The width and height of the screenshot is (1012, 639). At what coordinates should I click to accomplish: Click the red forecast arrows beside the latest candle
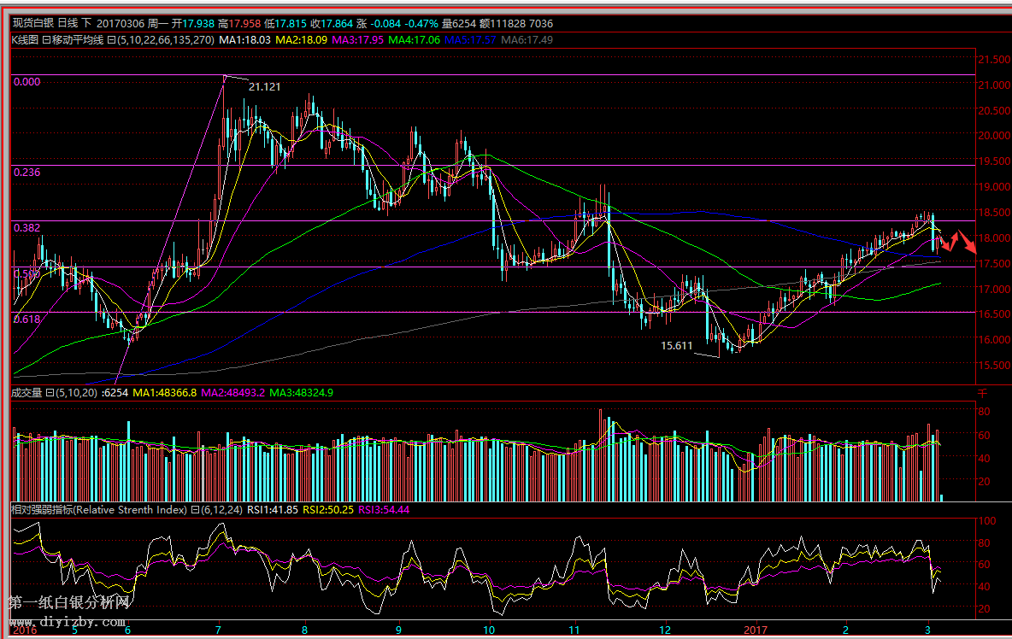[959, 241]
